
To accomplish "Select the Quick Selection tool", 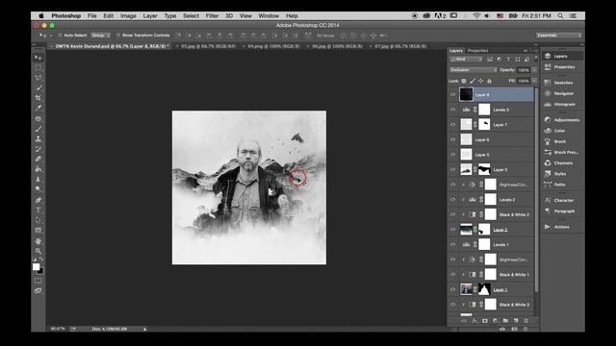I will (38, 87).
